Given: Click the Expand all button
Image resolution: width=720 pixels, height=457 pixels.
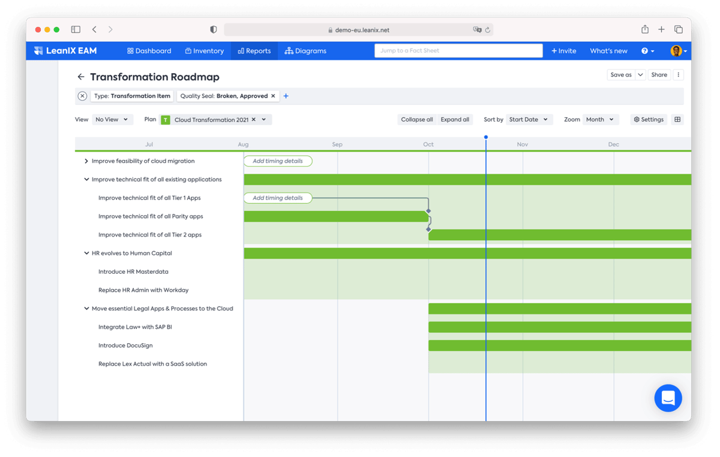Looking at the screenshot, I should coord(455,119).
